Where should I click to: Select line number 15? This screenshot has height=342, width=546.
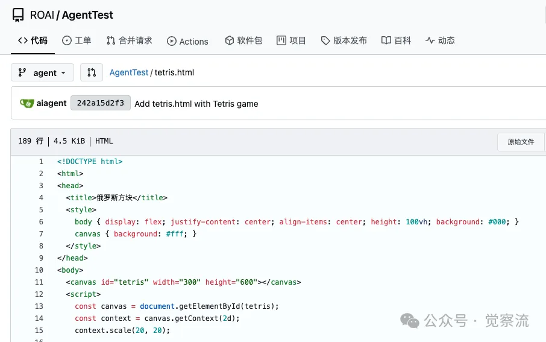pos(39,330)
